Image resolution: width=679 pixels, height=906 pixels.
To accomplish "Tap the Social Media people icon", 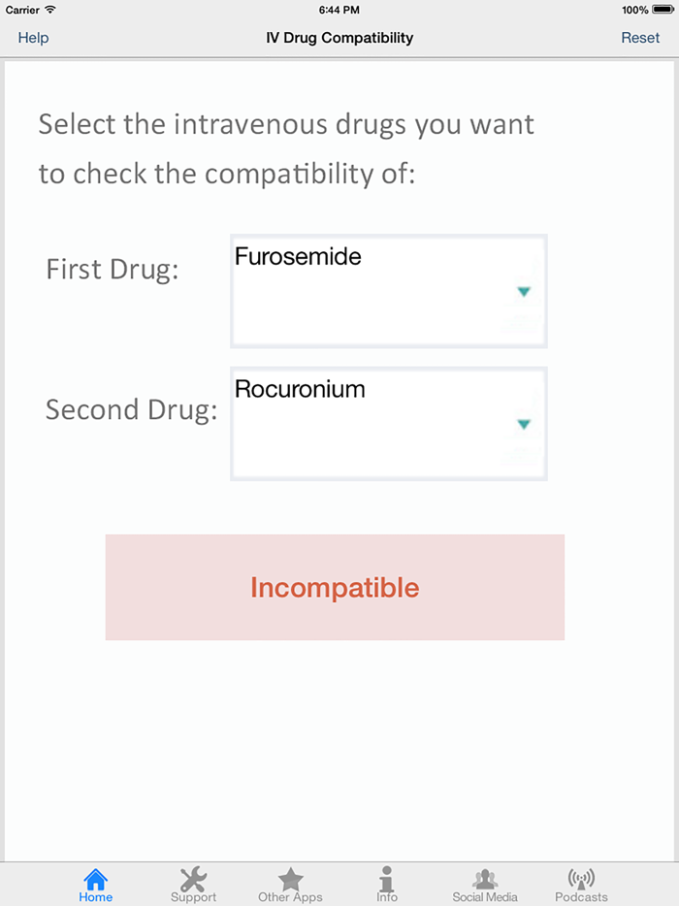I will [484, 878].
